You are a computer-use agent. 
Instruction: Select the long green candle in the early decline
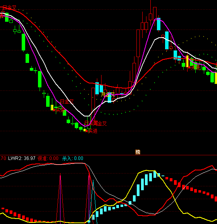pos(23,42)
